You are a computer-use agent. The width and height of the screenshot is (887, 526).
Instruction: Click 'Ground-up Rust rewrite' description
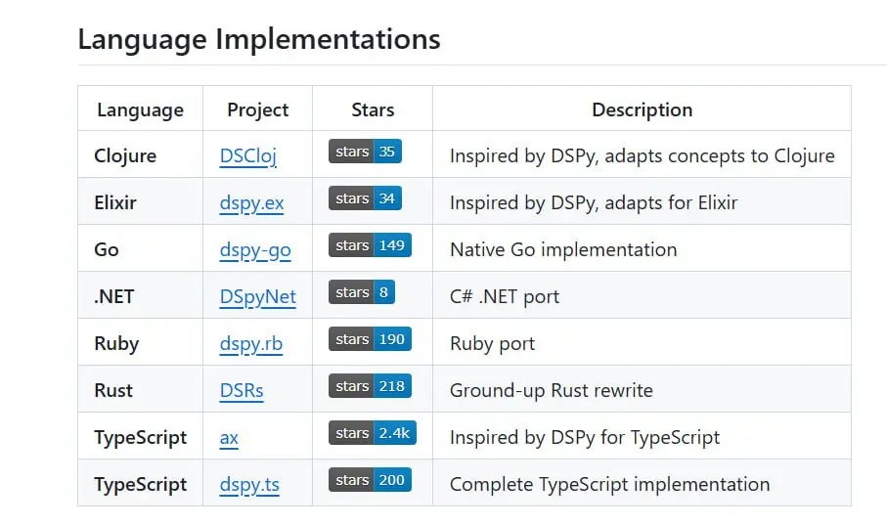tap(551, 390)
